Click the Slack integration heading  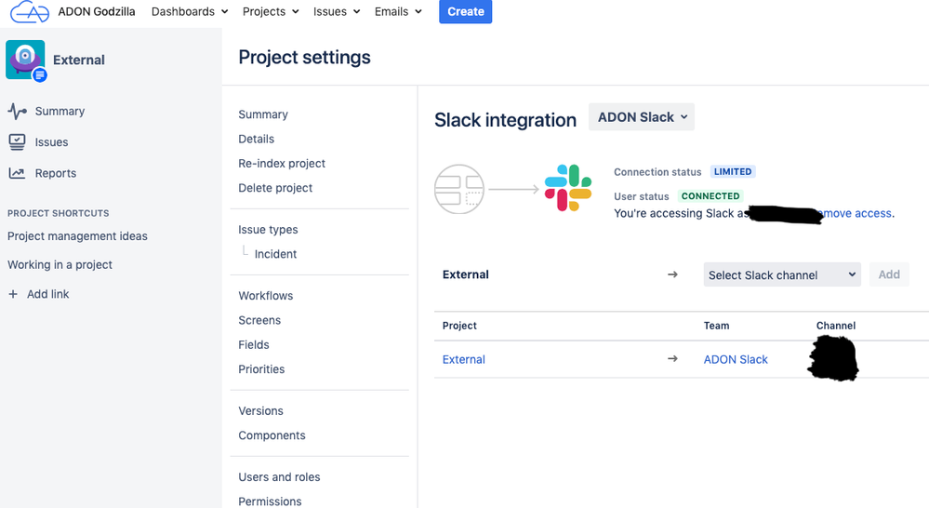[505, 120]
